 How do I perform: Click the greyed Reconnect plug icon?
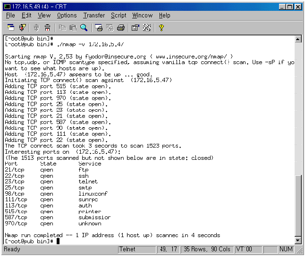(36, 28)
